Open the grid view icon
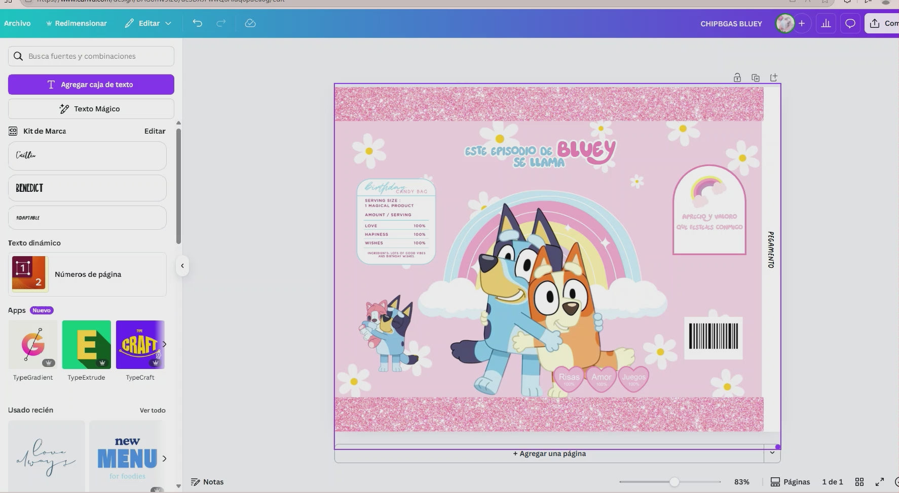This screenshot has height=493, width=899. point(859,482)
